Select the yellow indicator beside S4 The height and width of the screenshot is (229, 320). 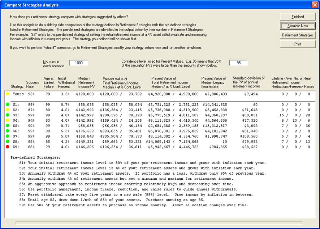8,120
